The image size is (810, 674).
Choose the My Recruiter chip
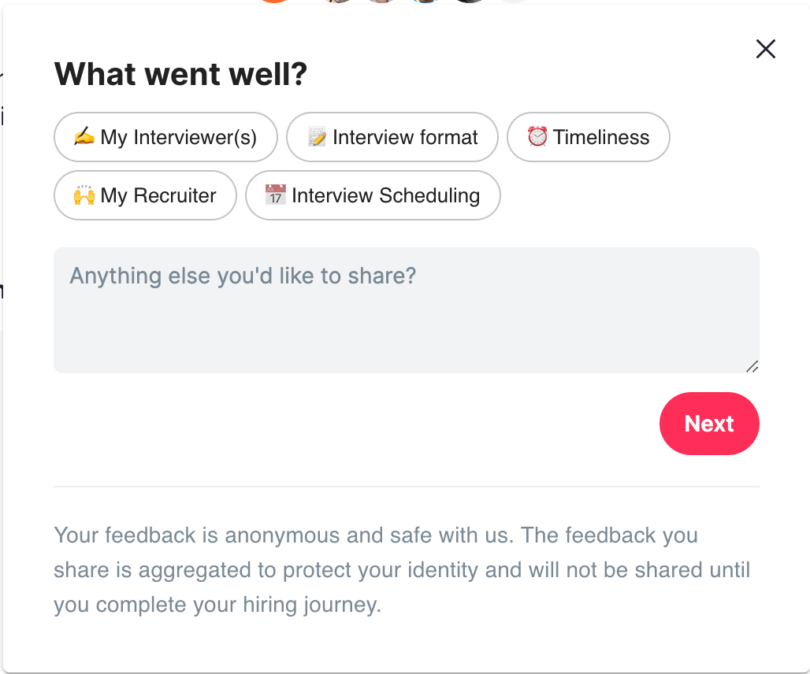click(x=145, y=195)
